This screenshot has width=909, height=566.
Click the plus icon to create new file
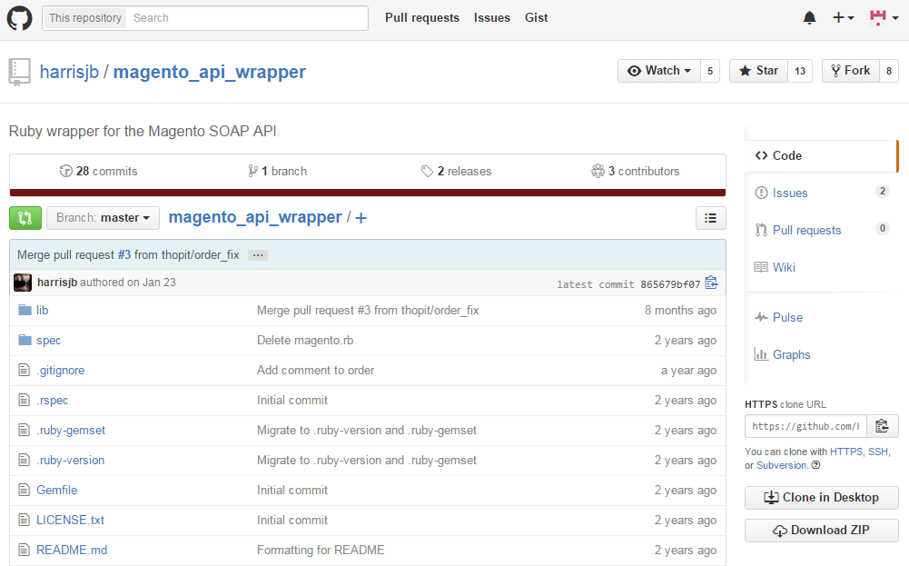coord(361,218)
